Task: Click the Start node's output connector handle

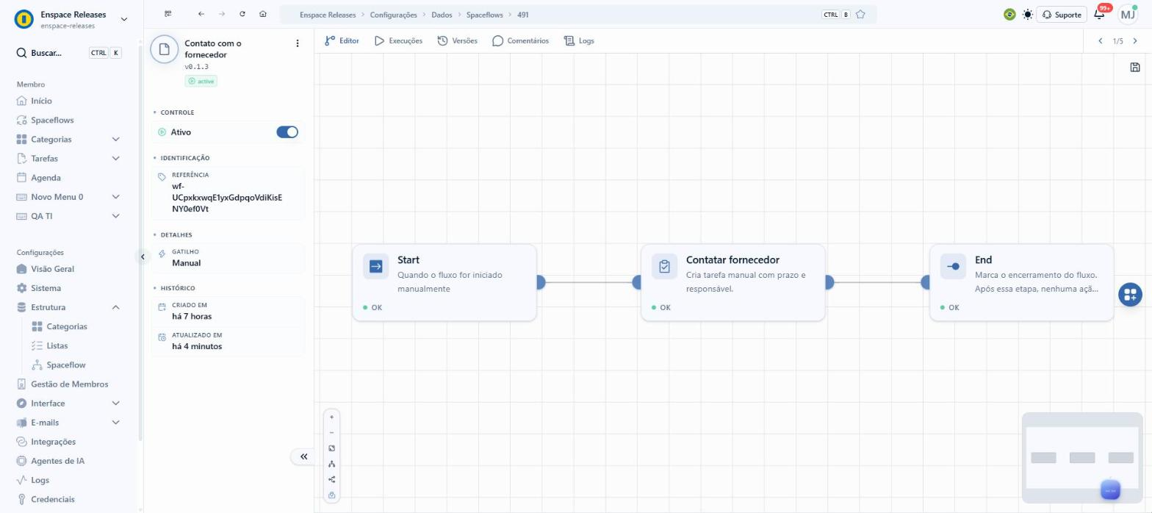Action: tap(540, 282)
